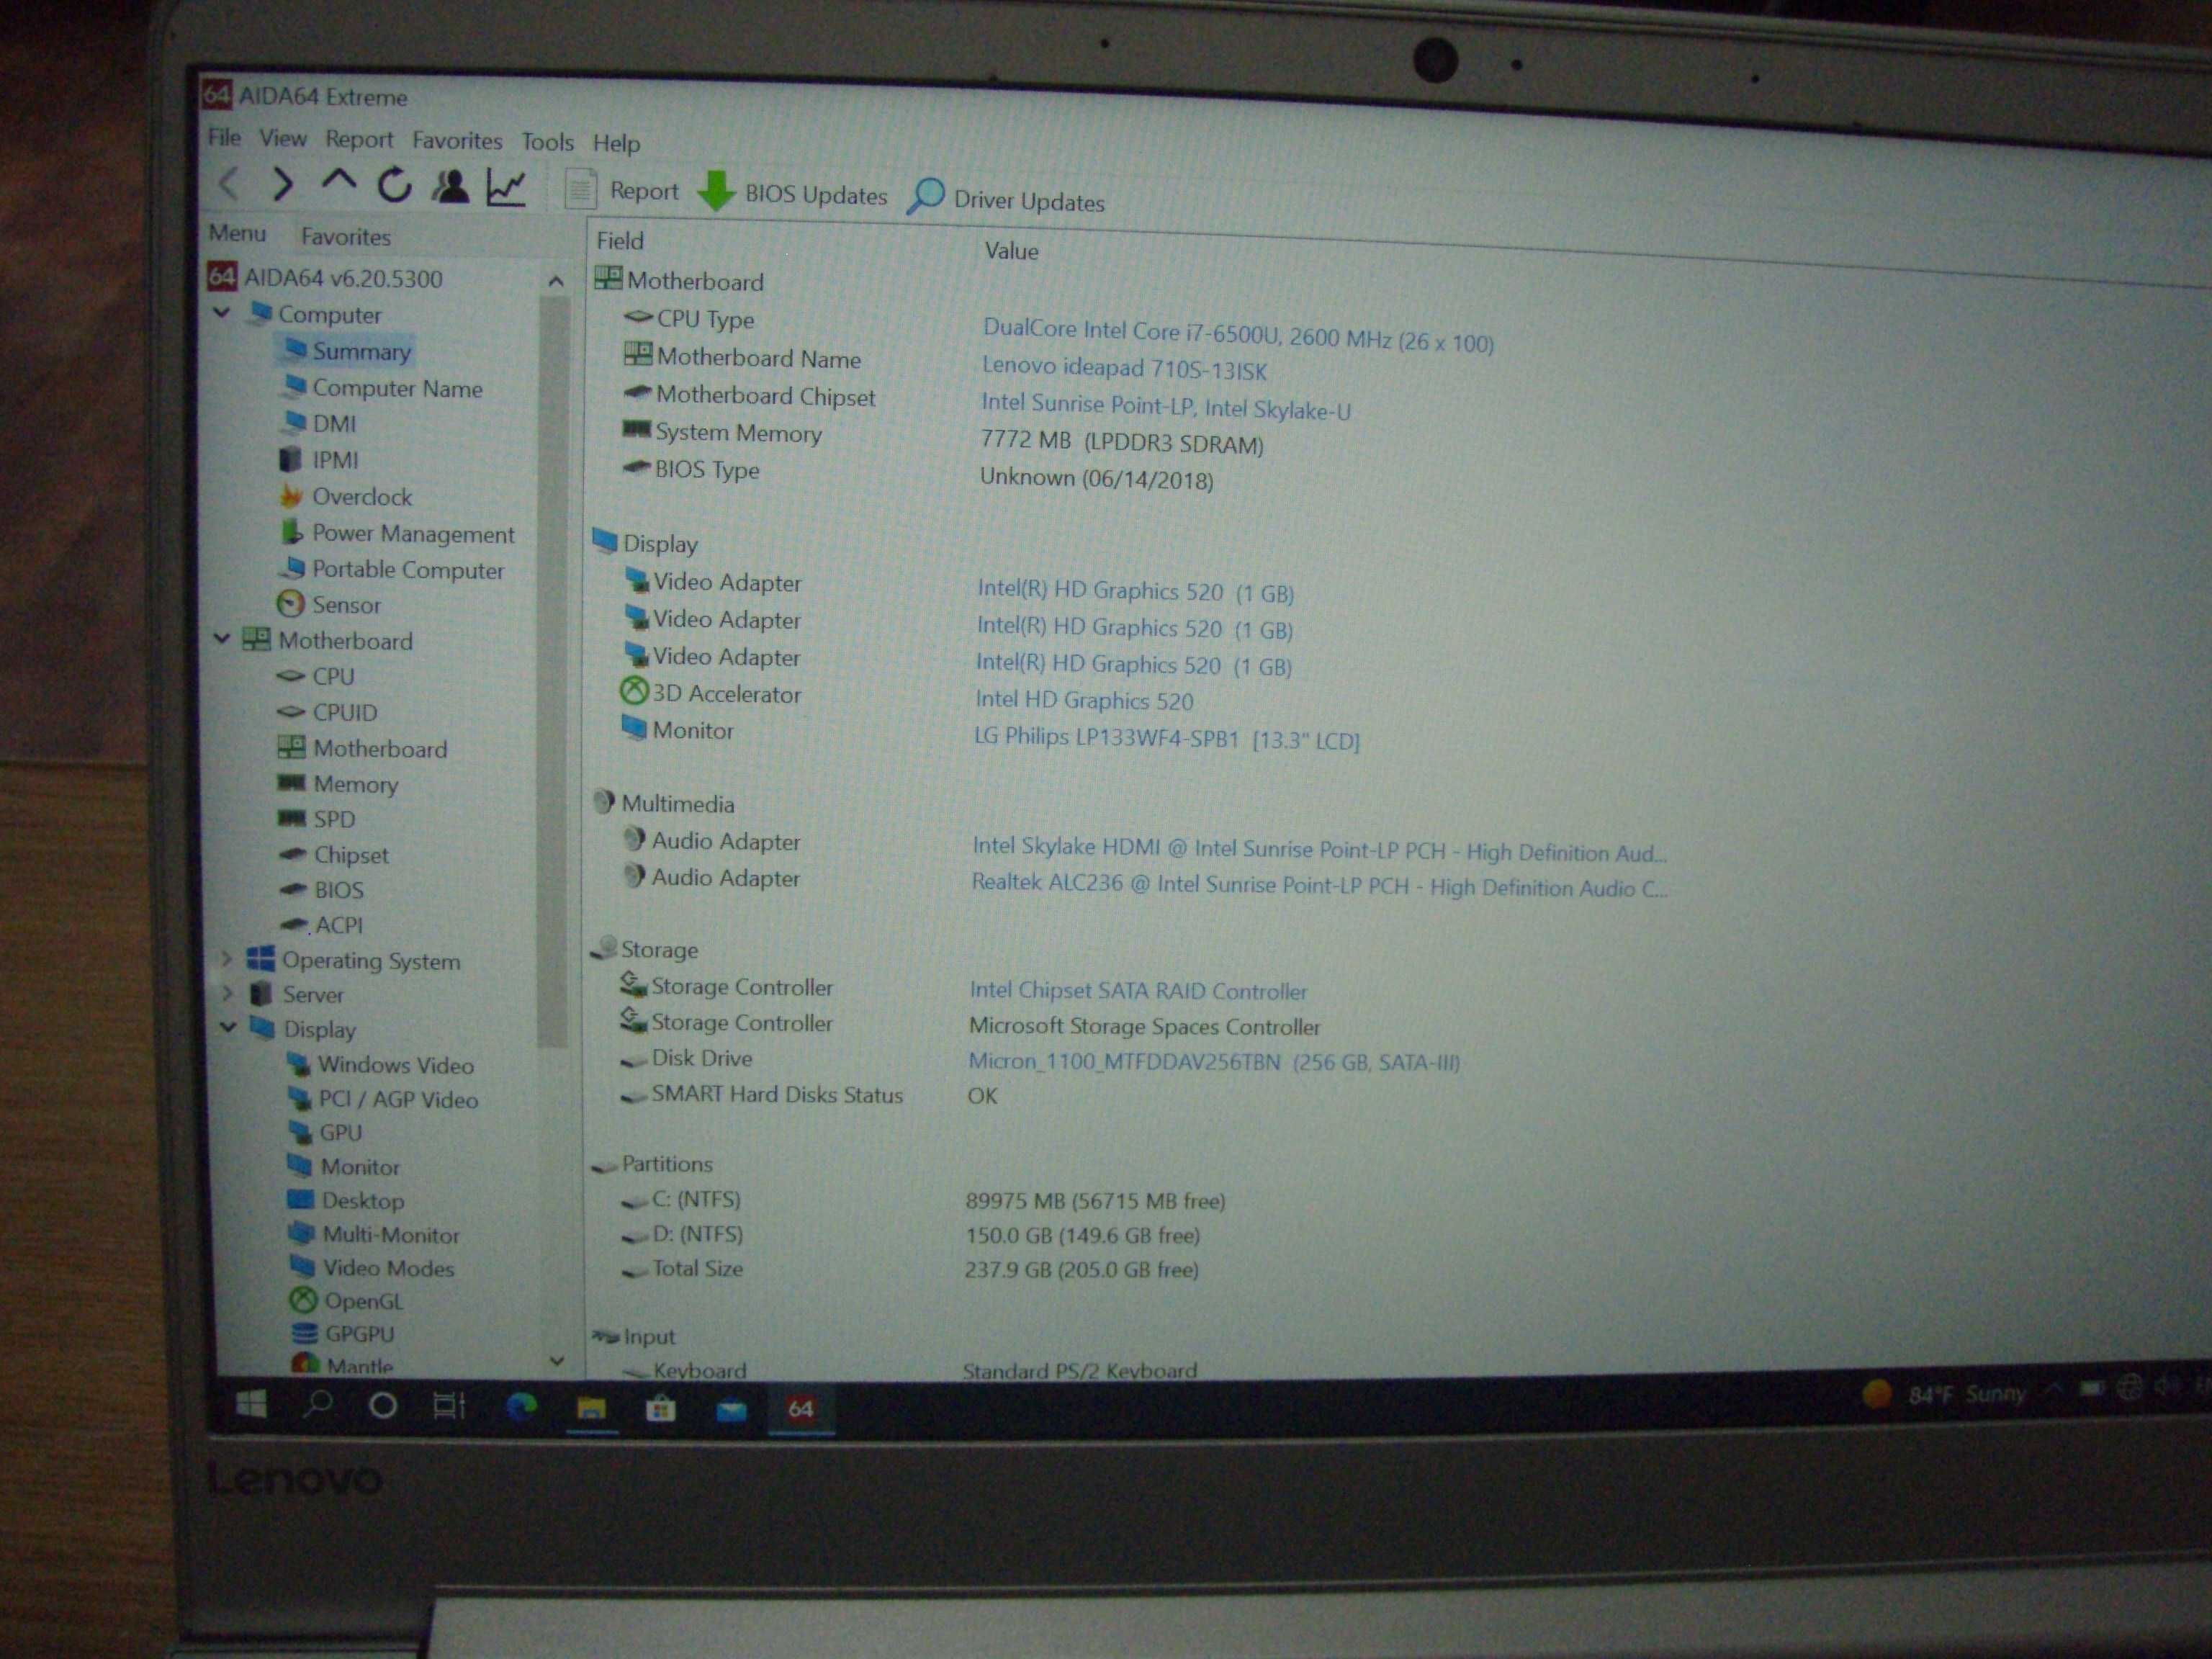The image size is (2212, 1659).
Task: Click the Value column header
Action: (1011, 250)
